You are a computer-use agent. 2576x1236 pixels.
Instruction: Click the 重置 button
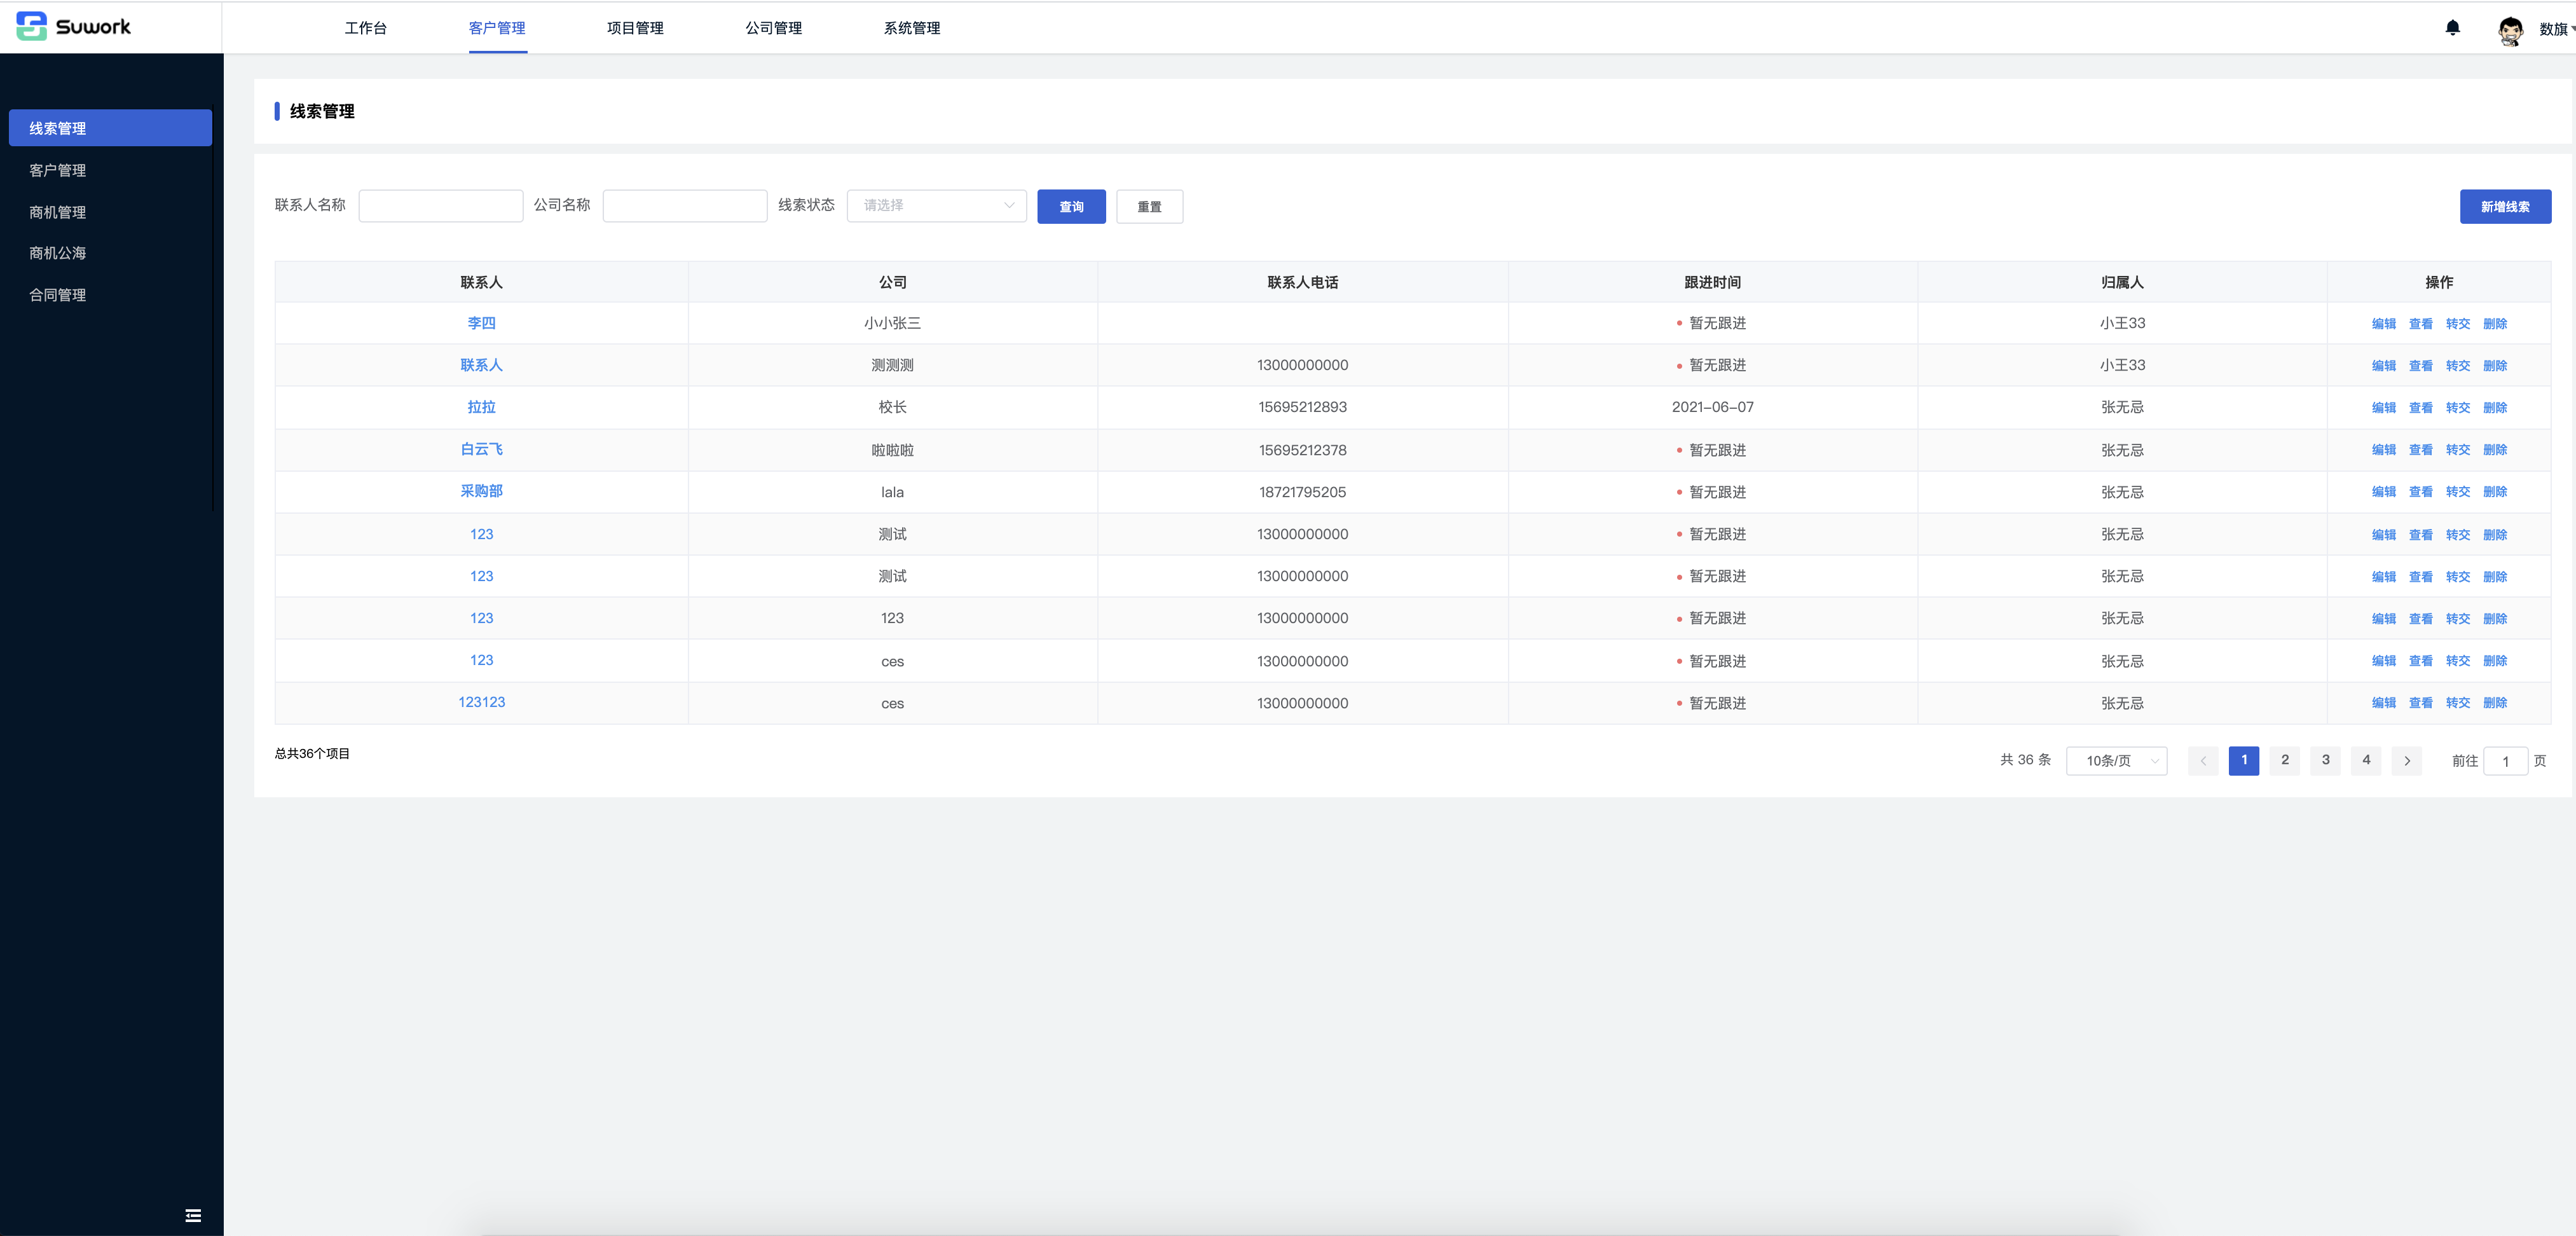click(x=1149, y=206)
